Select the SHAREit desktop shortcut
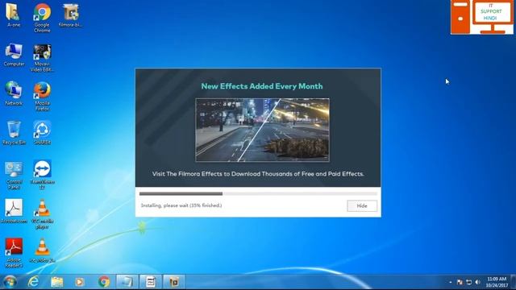The height and width of the screenshot is (290, 516). pos(42,133)
